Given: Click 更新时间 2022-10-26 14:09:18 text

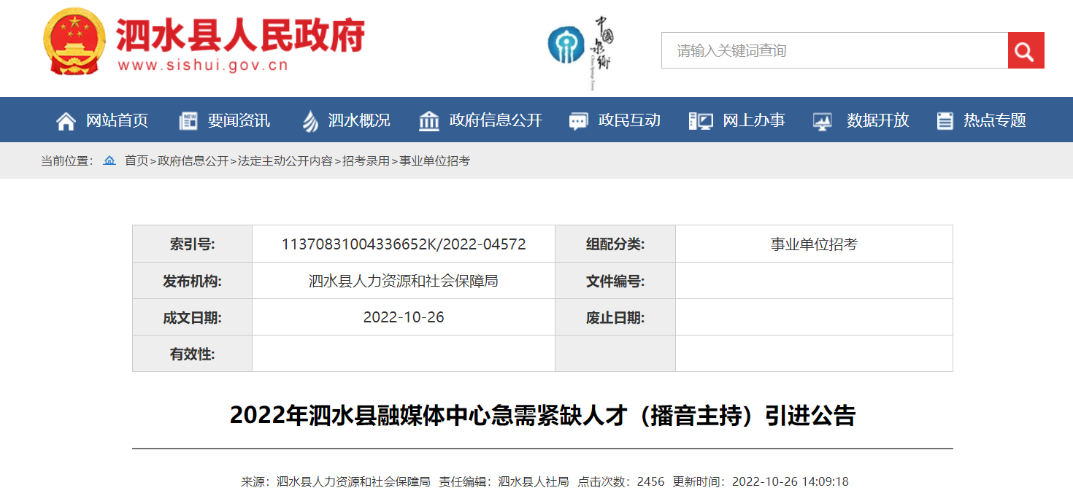Looking at the screenshot, I should point(761,482).
